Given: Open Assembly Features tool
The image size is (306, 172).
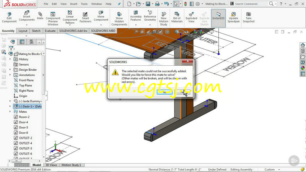Looking at the screenshot, I should 136,16.
